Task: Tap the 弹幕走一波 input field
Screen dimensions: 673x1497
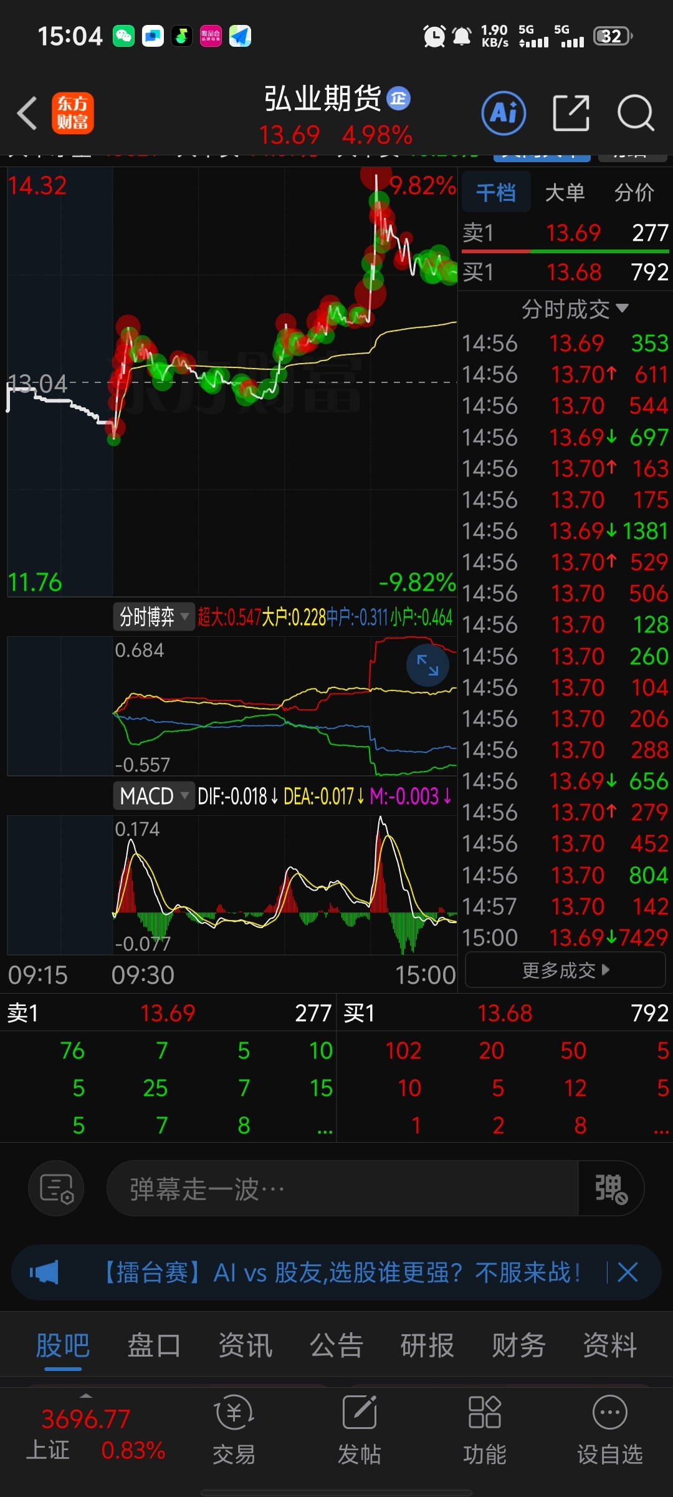Action: 343,1188
